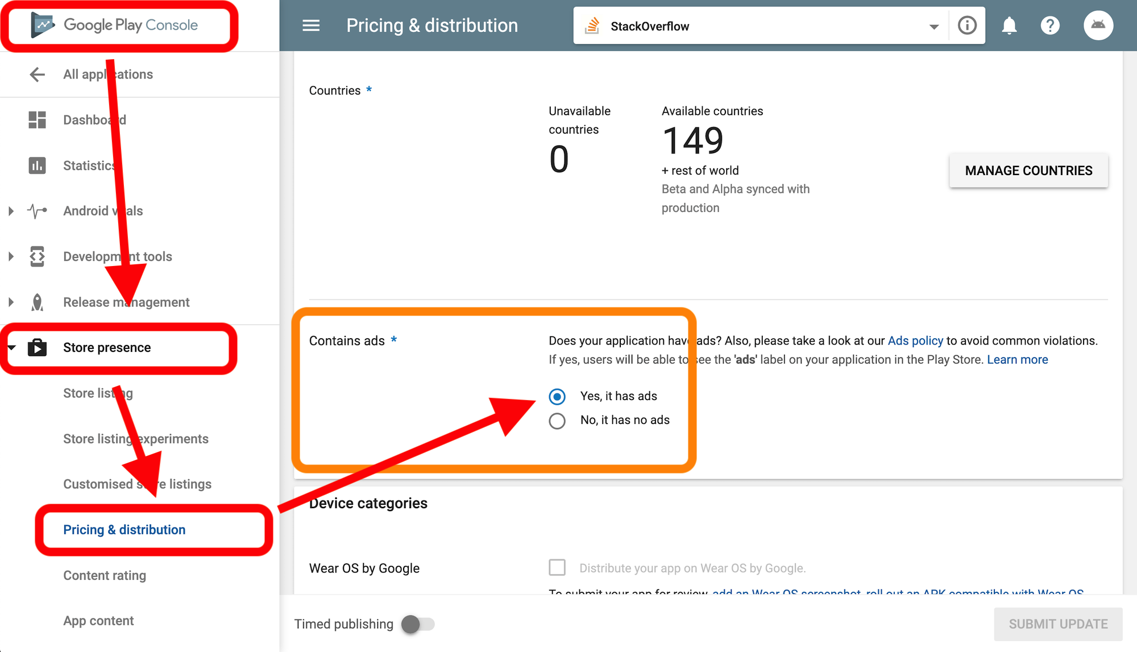Select the "Yes, it has ads" option
Screen dimensions: 1137x652
[557, 396]
